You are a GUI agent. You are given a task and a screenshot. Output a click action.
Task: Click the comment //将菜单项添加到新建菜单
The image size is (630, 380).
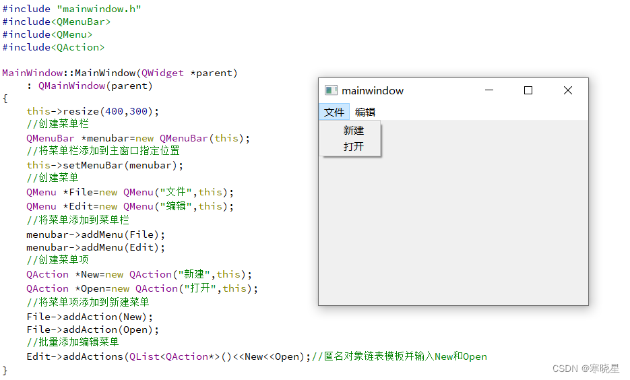tap(88, 302)
